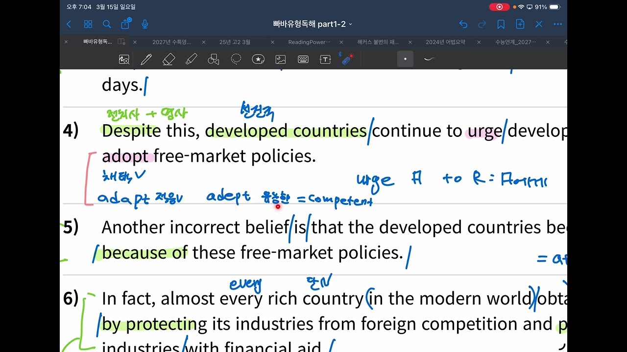This screenshot has width=627, height=352.
Task: Open the split view icon on the current tab
Action: pyautogui.click(x=121, y=42)
